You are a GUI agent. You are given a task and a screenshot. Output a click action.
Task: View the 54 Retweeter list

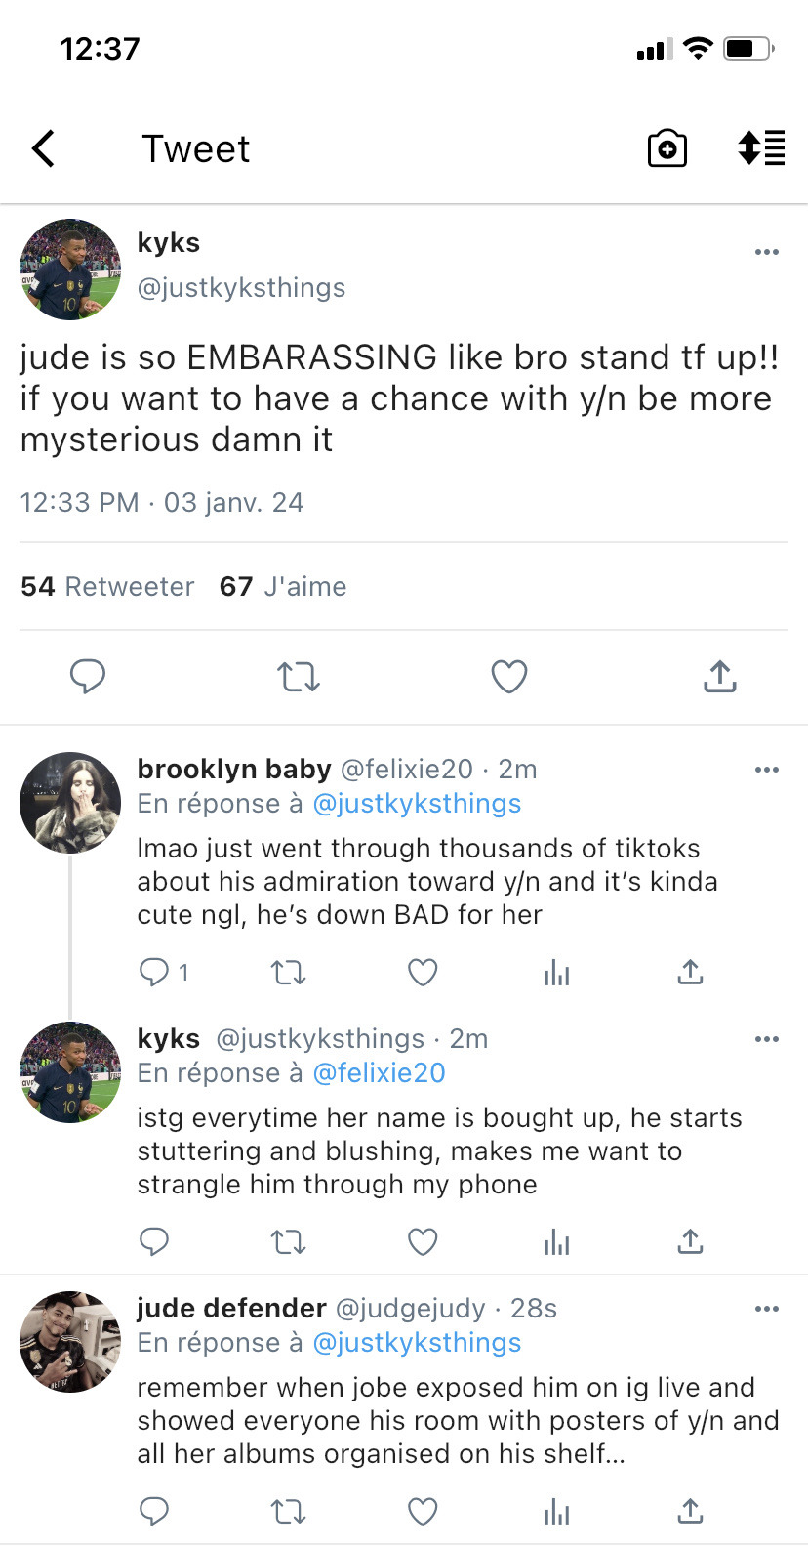pyautogui.click(x=107, y=586)
